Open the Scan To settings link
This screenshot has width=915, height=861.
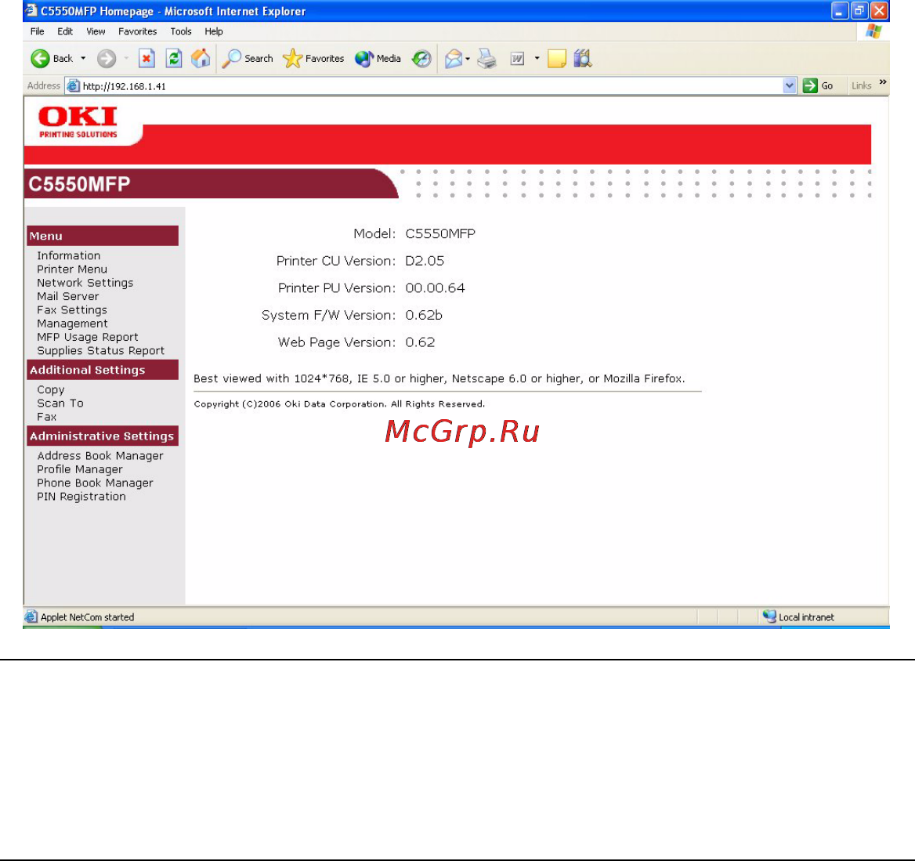coord(60,403)
